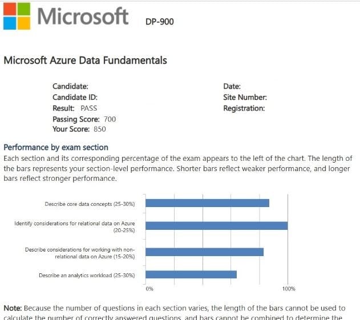Click the Date label
This screenshot has width=360, height=320.
coord(232,86)
